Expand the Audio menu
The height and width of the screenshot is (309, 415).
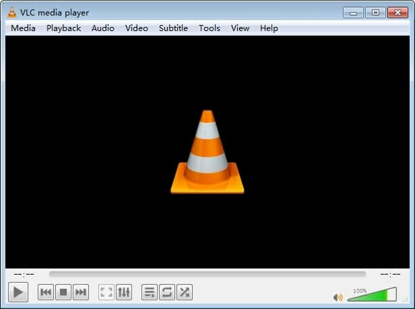pyautogui.click(x=103, y=28)
